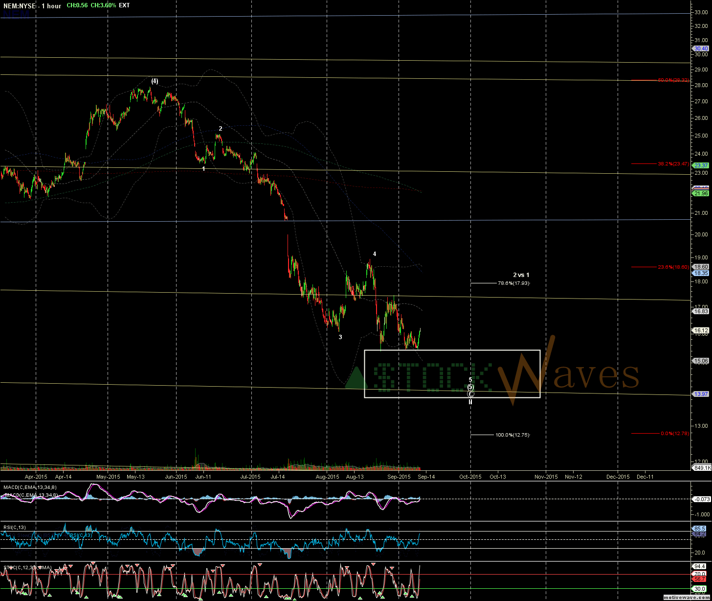712x601 pixels.
Task: Click the green 23.37 price axis tag
Action: pyautogui.click(x=701, y=165)
